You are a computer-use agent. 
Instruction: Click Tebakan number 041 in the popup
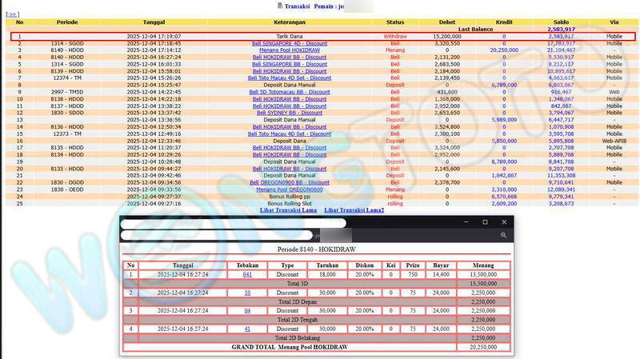coord(247,274)
